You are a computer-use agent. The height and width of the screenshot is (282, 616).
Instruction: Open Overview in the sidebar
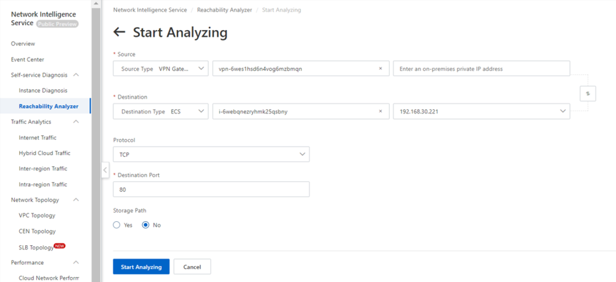click(x=23, y=44)
